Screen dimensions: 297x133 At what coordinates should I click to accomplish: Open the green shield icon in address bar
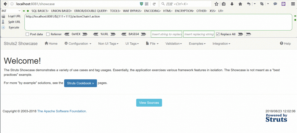point(141,4)
